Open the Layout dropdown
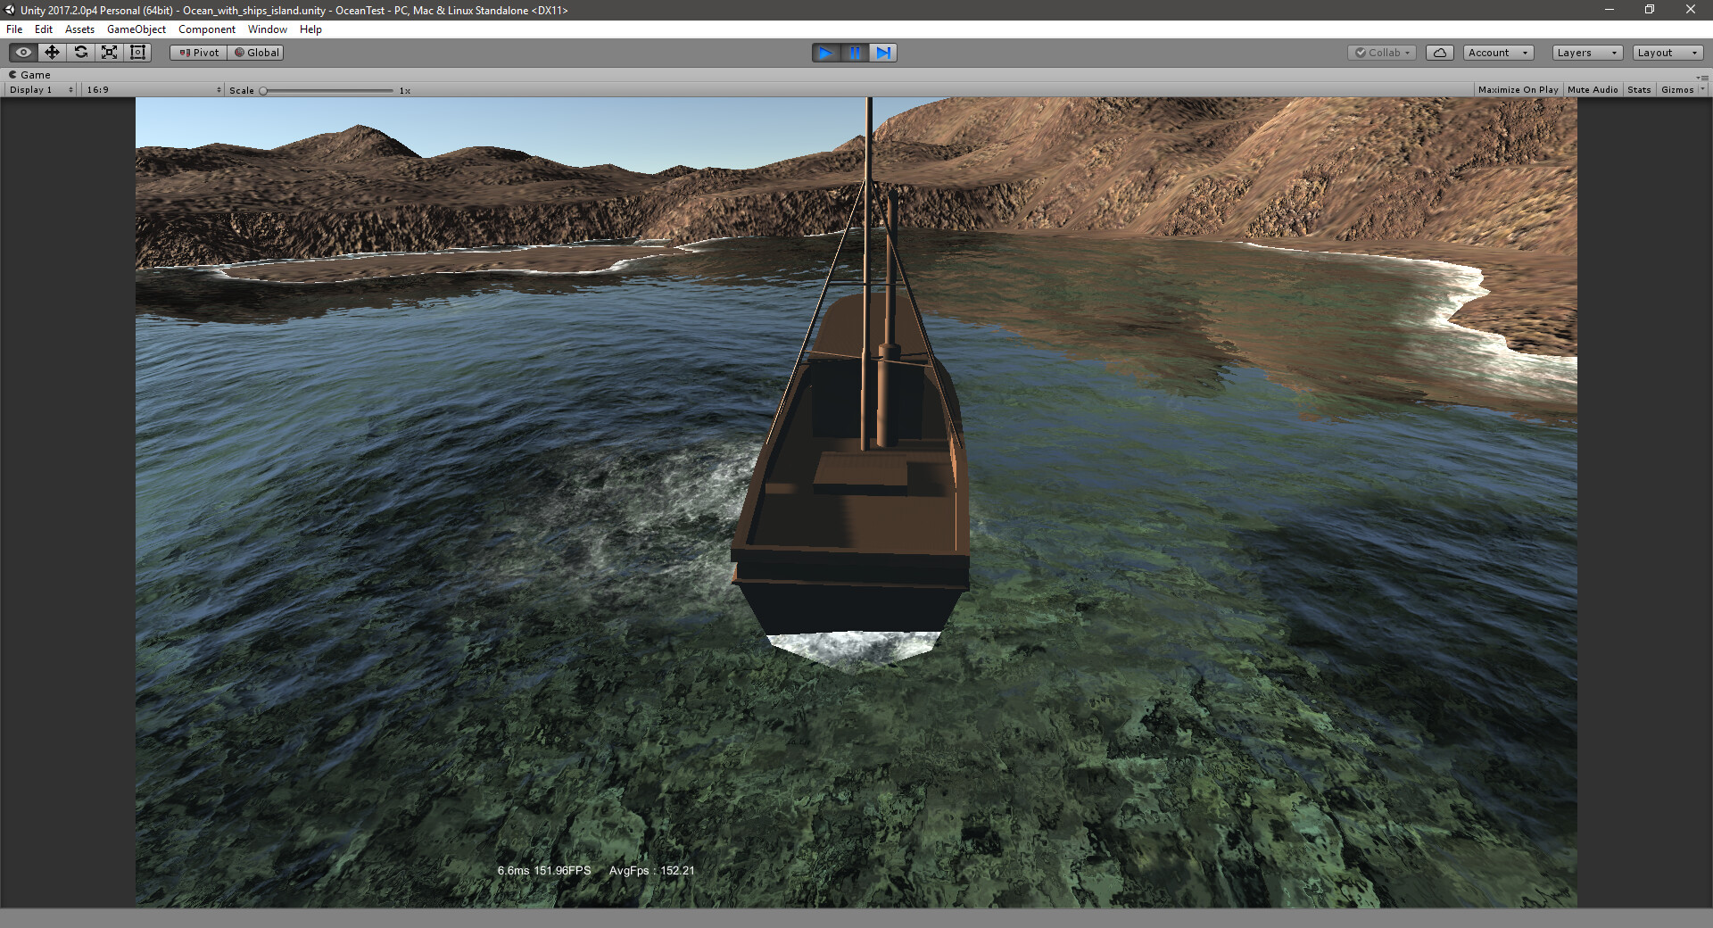Image resolution: width=1713 pixels, height=928 pixels. pos(1667,53)
